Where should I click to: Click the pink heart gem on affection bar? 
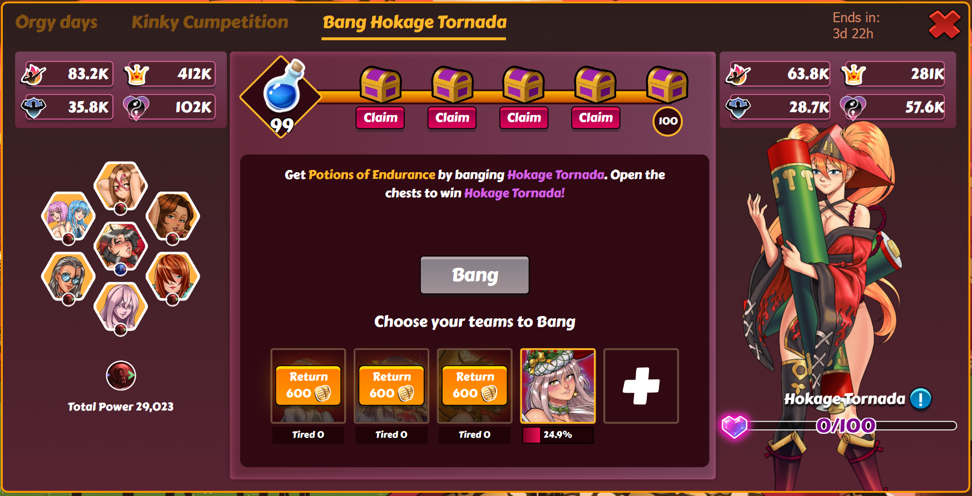[x=734, y=426]
